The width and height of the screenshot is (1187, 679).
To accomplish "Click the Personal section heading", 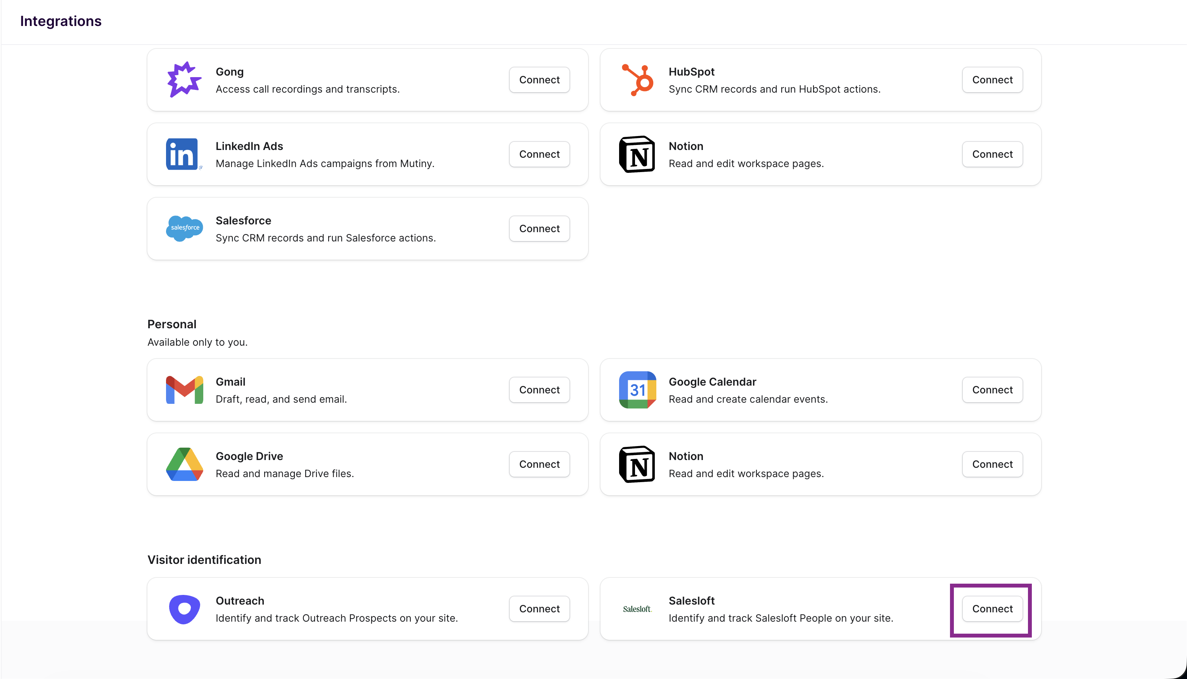I will 172,324.
